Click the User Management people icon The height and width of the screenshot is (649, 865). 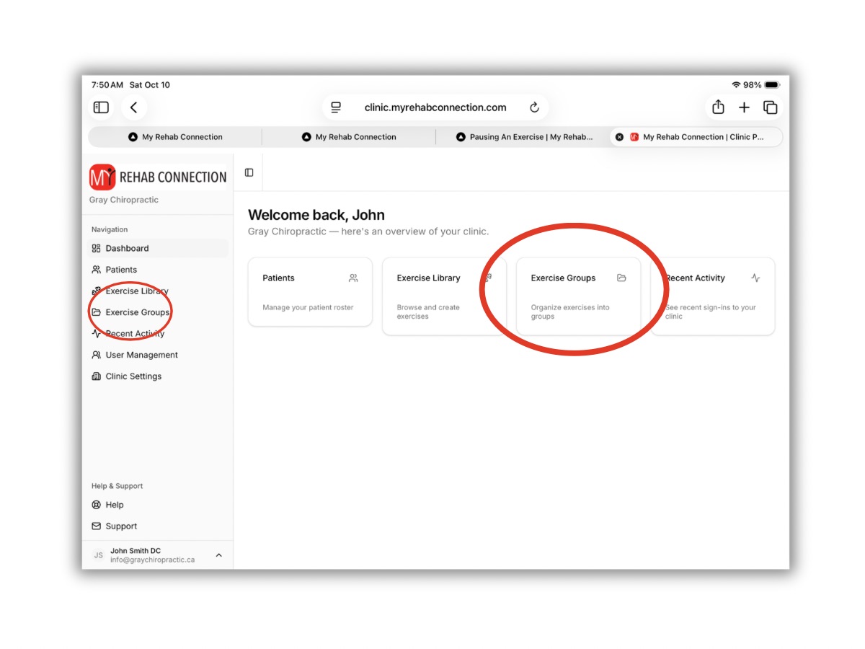96,355
